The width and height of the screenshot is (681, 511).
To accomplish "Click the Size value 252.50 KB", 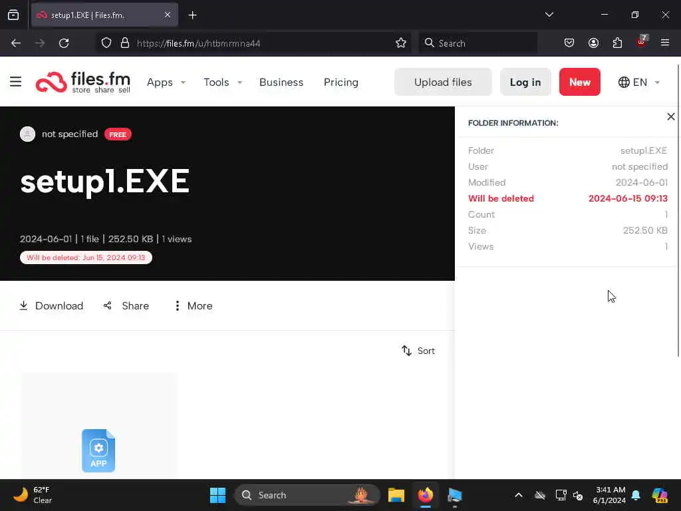I will [645, 230].
